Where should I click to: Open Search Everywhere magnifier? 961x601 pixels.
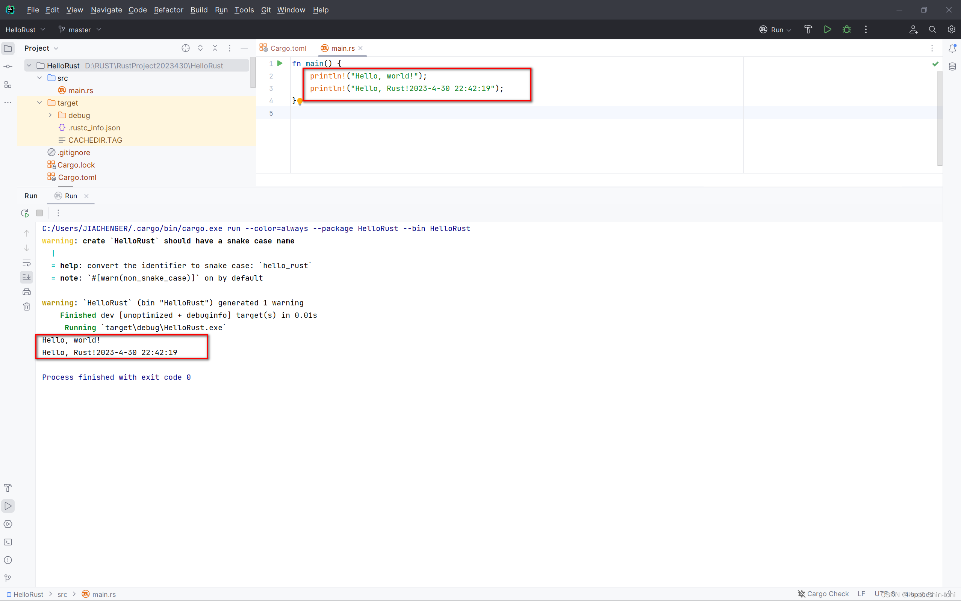(x=932, y=29)
